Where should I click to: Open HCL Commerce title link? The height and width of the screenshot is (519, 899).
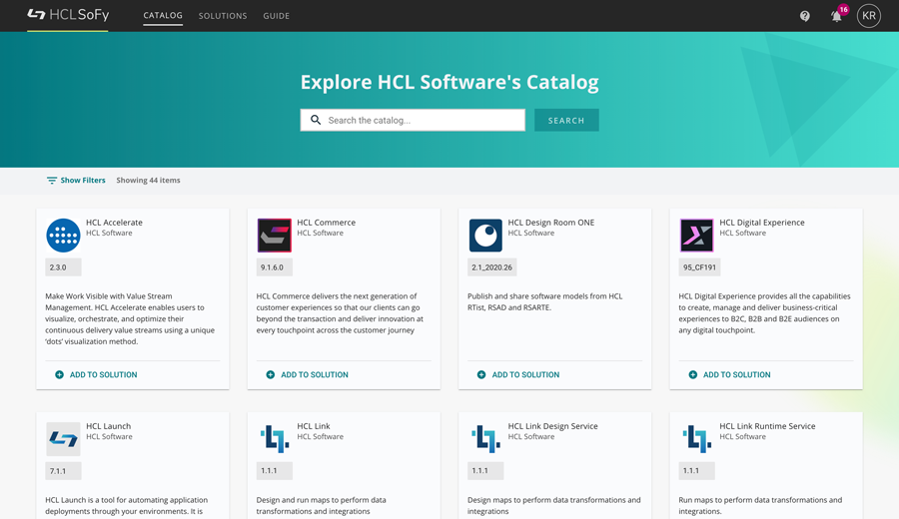(x=327, y=223)
